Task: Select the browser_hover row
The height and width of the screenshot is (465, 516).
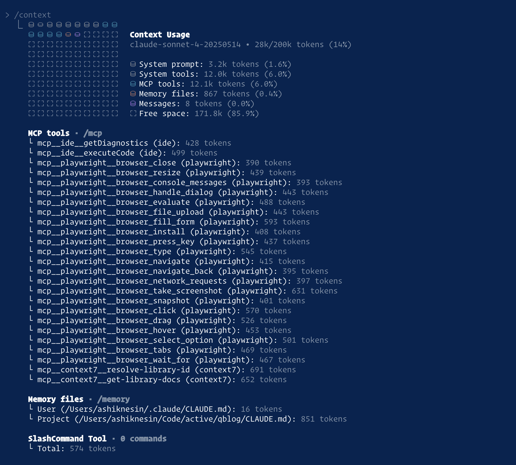Action: pos(160,330)
